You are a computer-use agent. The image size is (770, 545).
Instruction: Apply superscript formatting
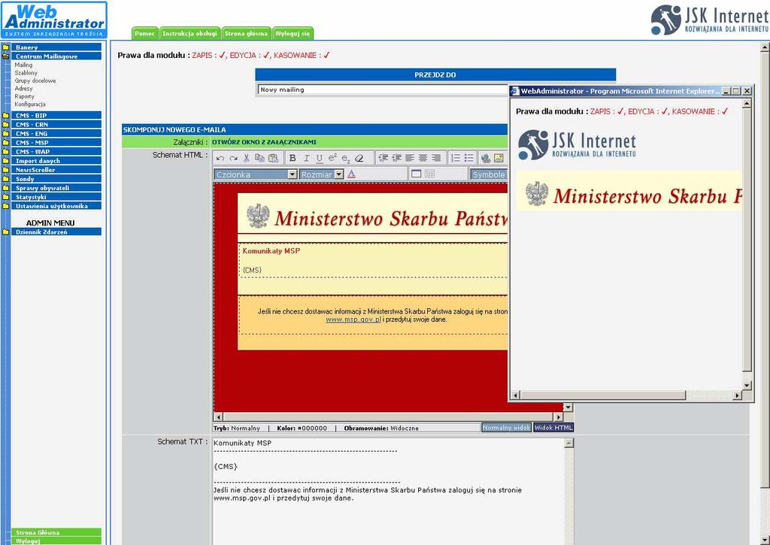point(332,158)
